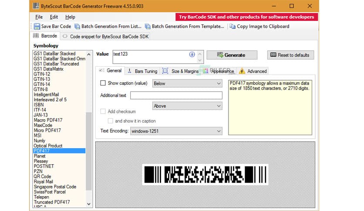Select JAN-13 in symbology list
Viewport: 364px width, 211px height.
40,115
